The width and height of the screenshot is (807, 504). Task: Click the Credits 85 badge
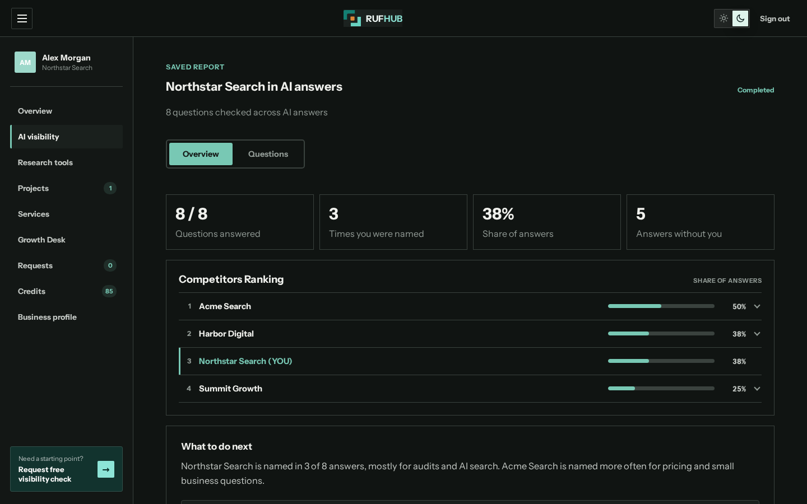point(109,291)
